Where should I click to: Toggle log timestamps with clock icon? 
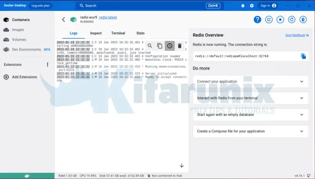click(169, 46)
